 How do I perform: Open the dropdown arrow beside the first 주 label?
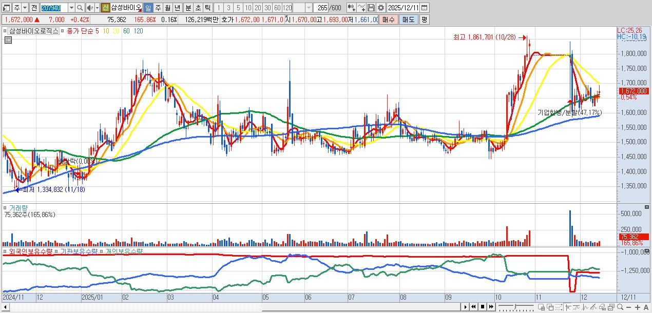[x=25, y=8]
